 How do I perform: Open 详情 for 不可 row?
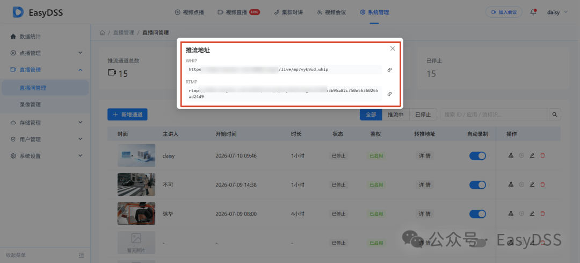pos(425,185)
